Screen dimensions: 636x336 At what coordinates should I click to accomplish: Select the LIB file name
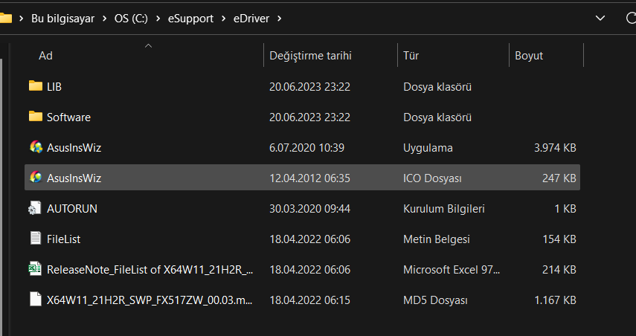[54, 87]
